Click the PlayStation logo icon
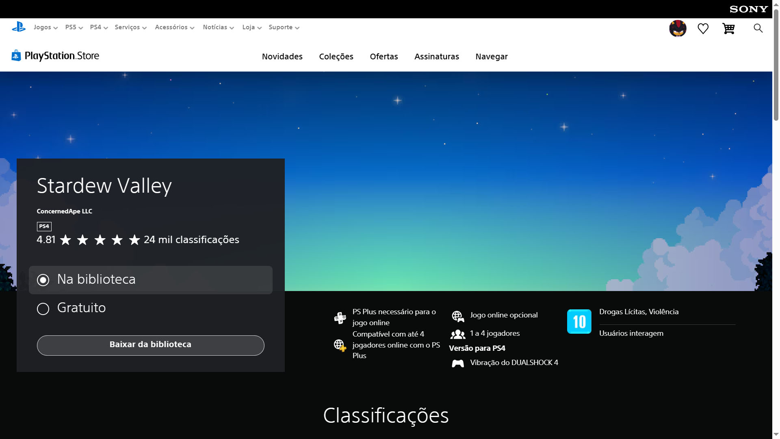Screen dimensions: 780x439 [19, 27]
